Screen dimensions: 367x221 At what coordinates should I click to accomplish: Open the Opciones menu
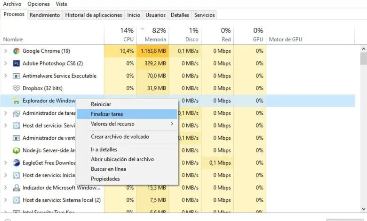39,4
